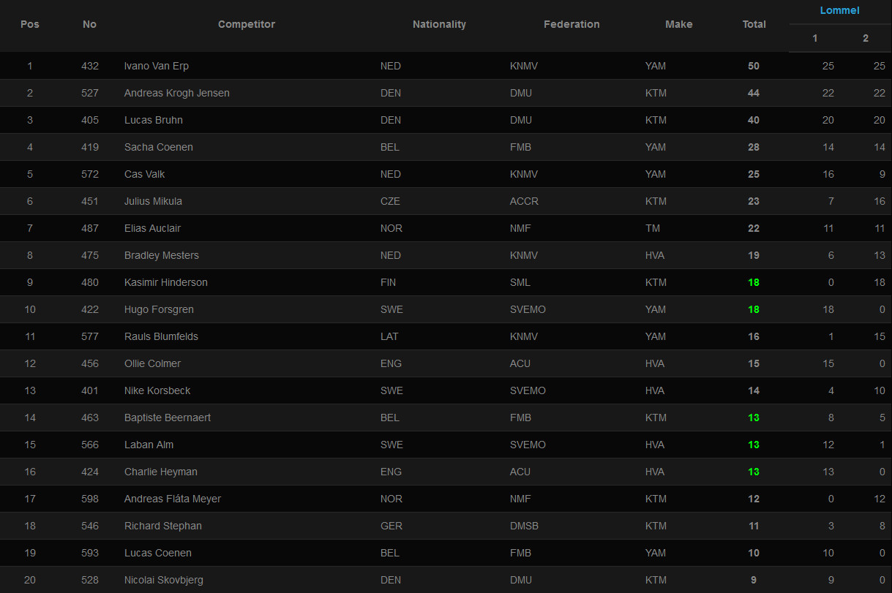Image resolution: width=892 pixels, height=593 pixels.
Task: Click total points 44 for Andreas Krogh Jensen
Action: [754, 93]
